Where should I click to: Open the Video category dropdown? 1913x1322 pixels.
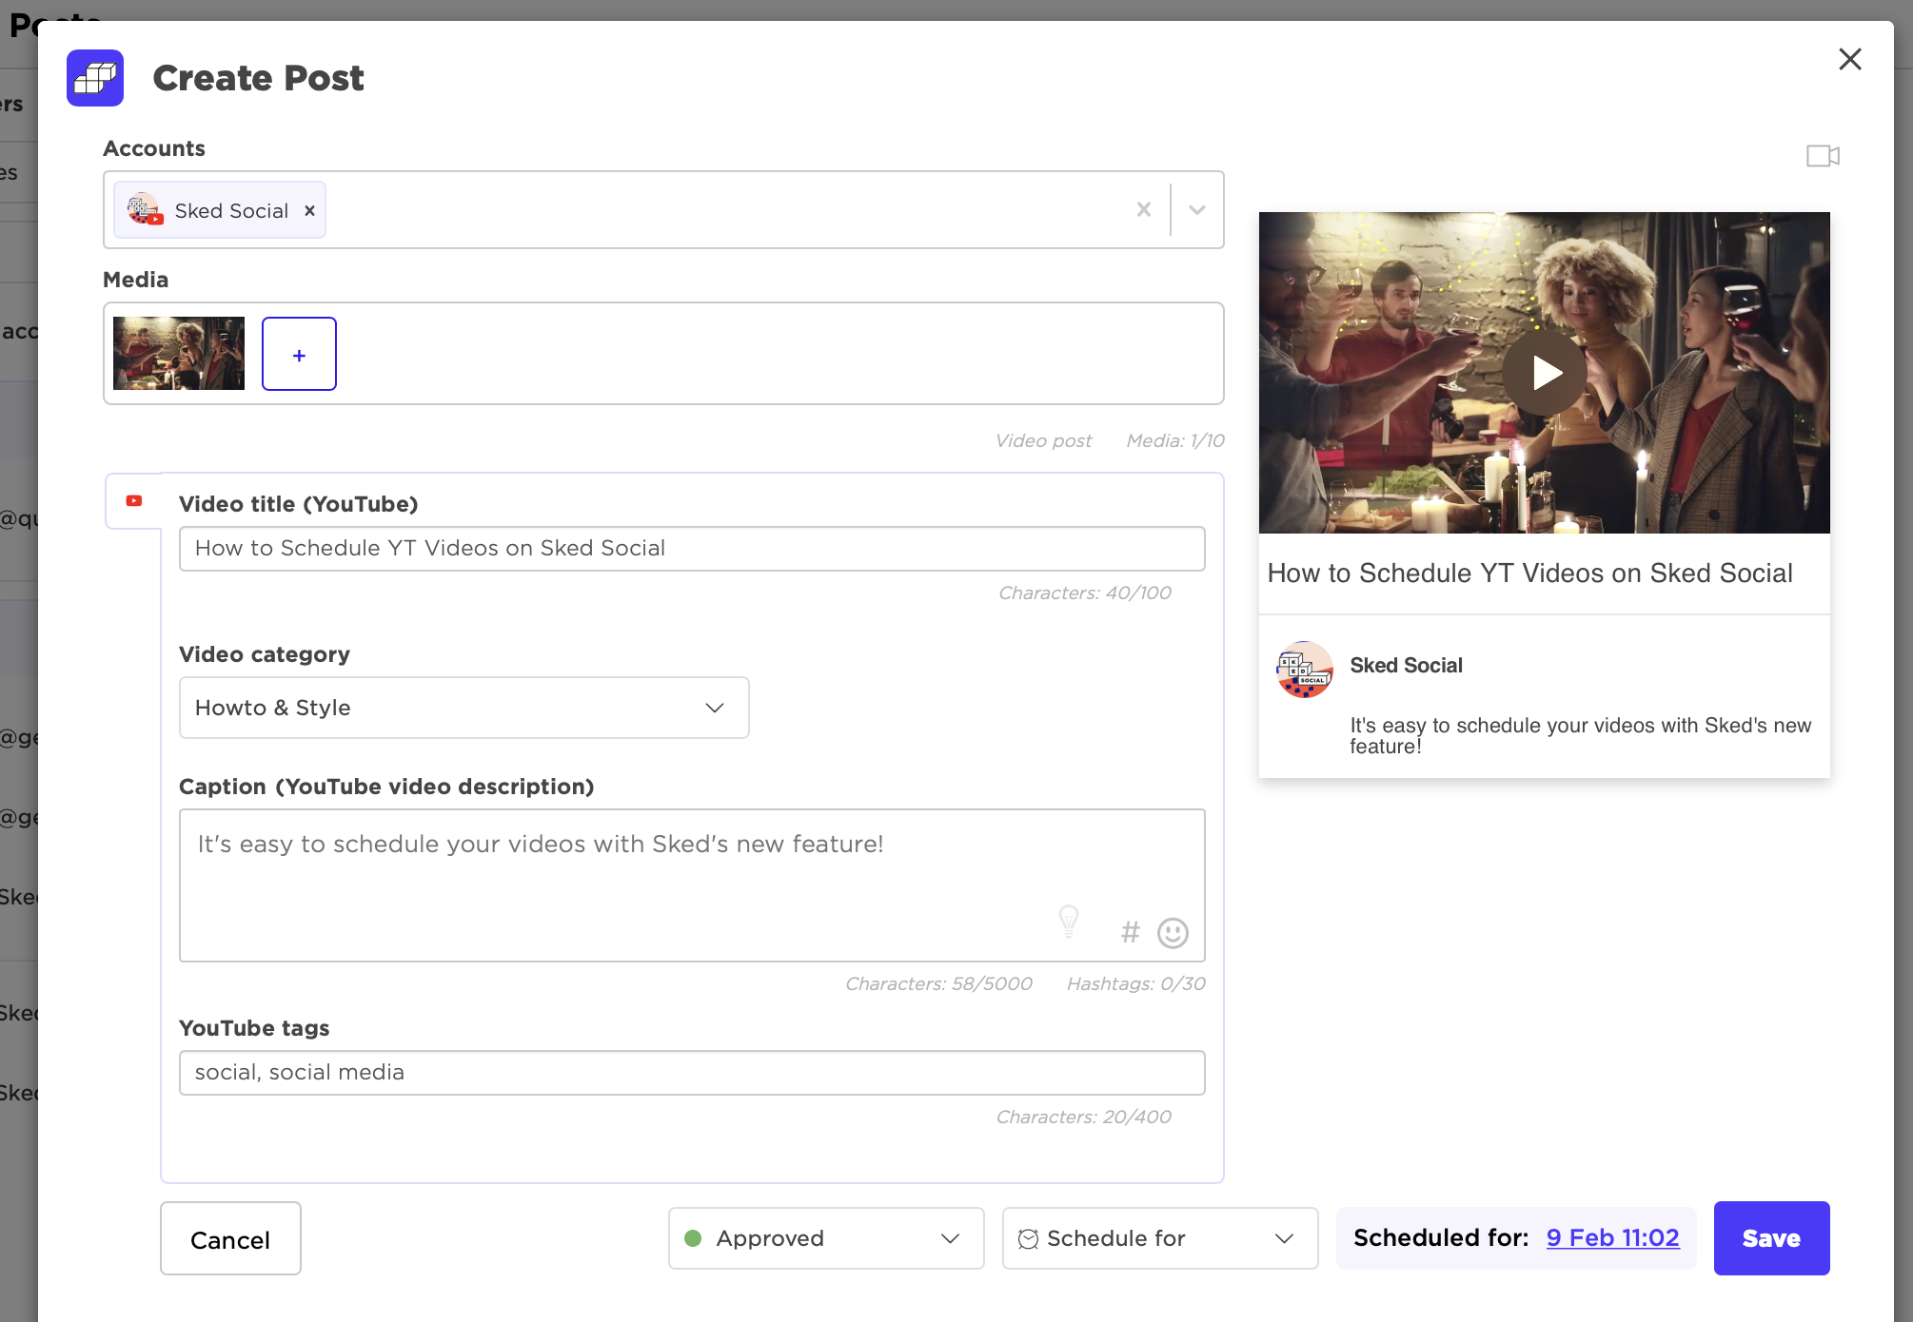pos(464,708)
